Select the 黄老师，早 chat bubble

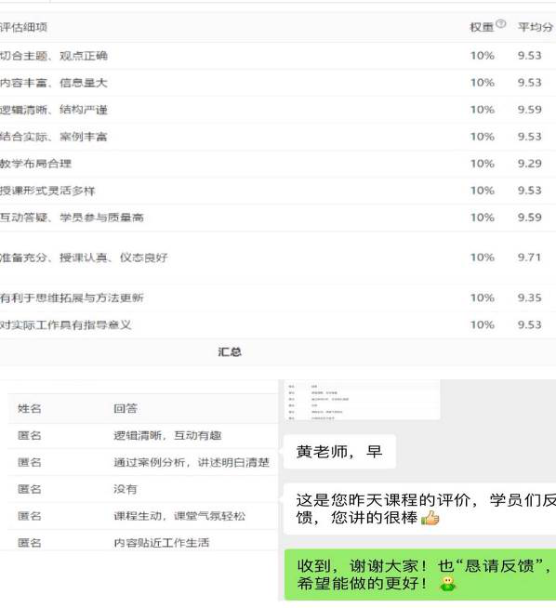(x=339, y=452)
